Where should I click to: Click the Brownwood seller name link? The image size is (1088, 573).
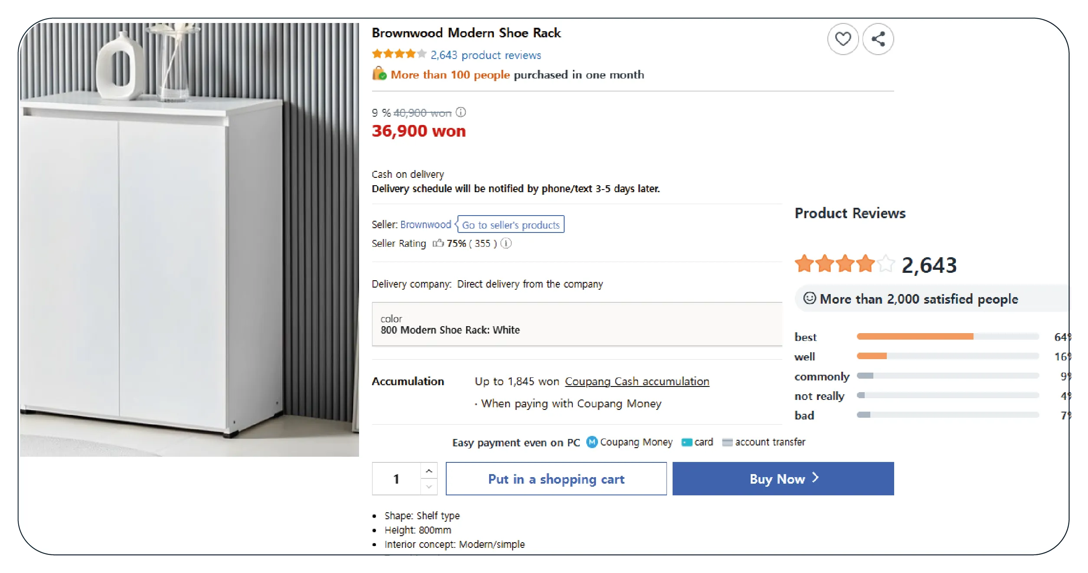point(425,225)
